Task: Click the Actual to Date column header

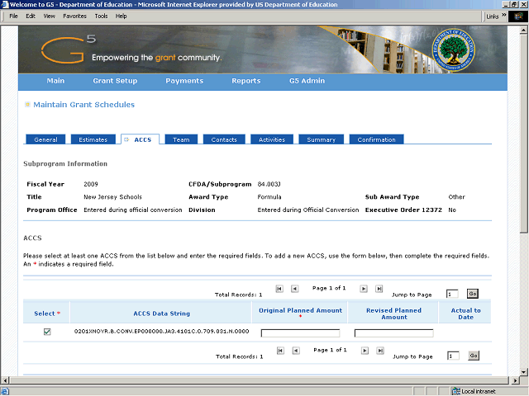Action: point(465,313)
